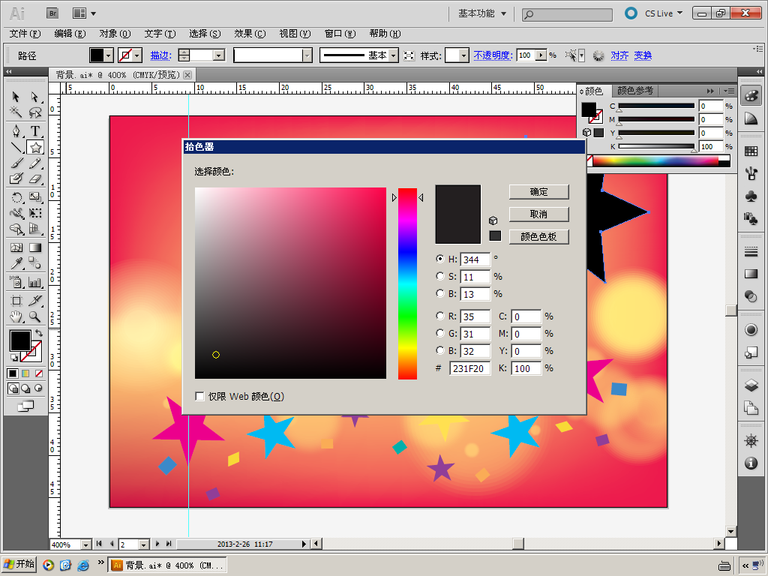This screenshot has height=576, width=768.
Task: Open the 400% zoom level dropdown
Action: tap(86, 544)
